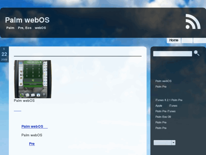Image resolution: width=206 pixels, height=155 pixels.
Task: Click the year 2009 in date badge
Action: pyautogui.click(x=4, y=60)
